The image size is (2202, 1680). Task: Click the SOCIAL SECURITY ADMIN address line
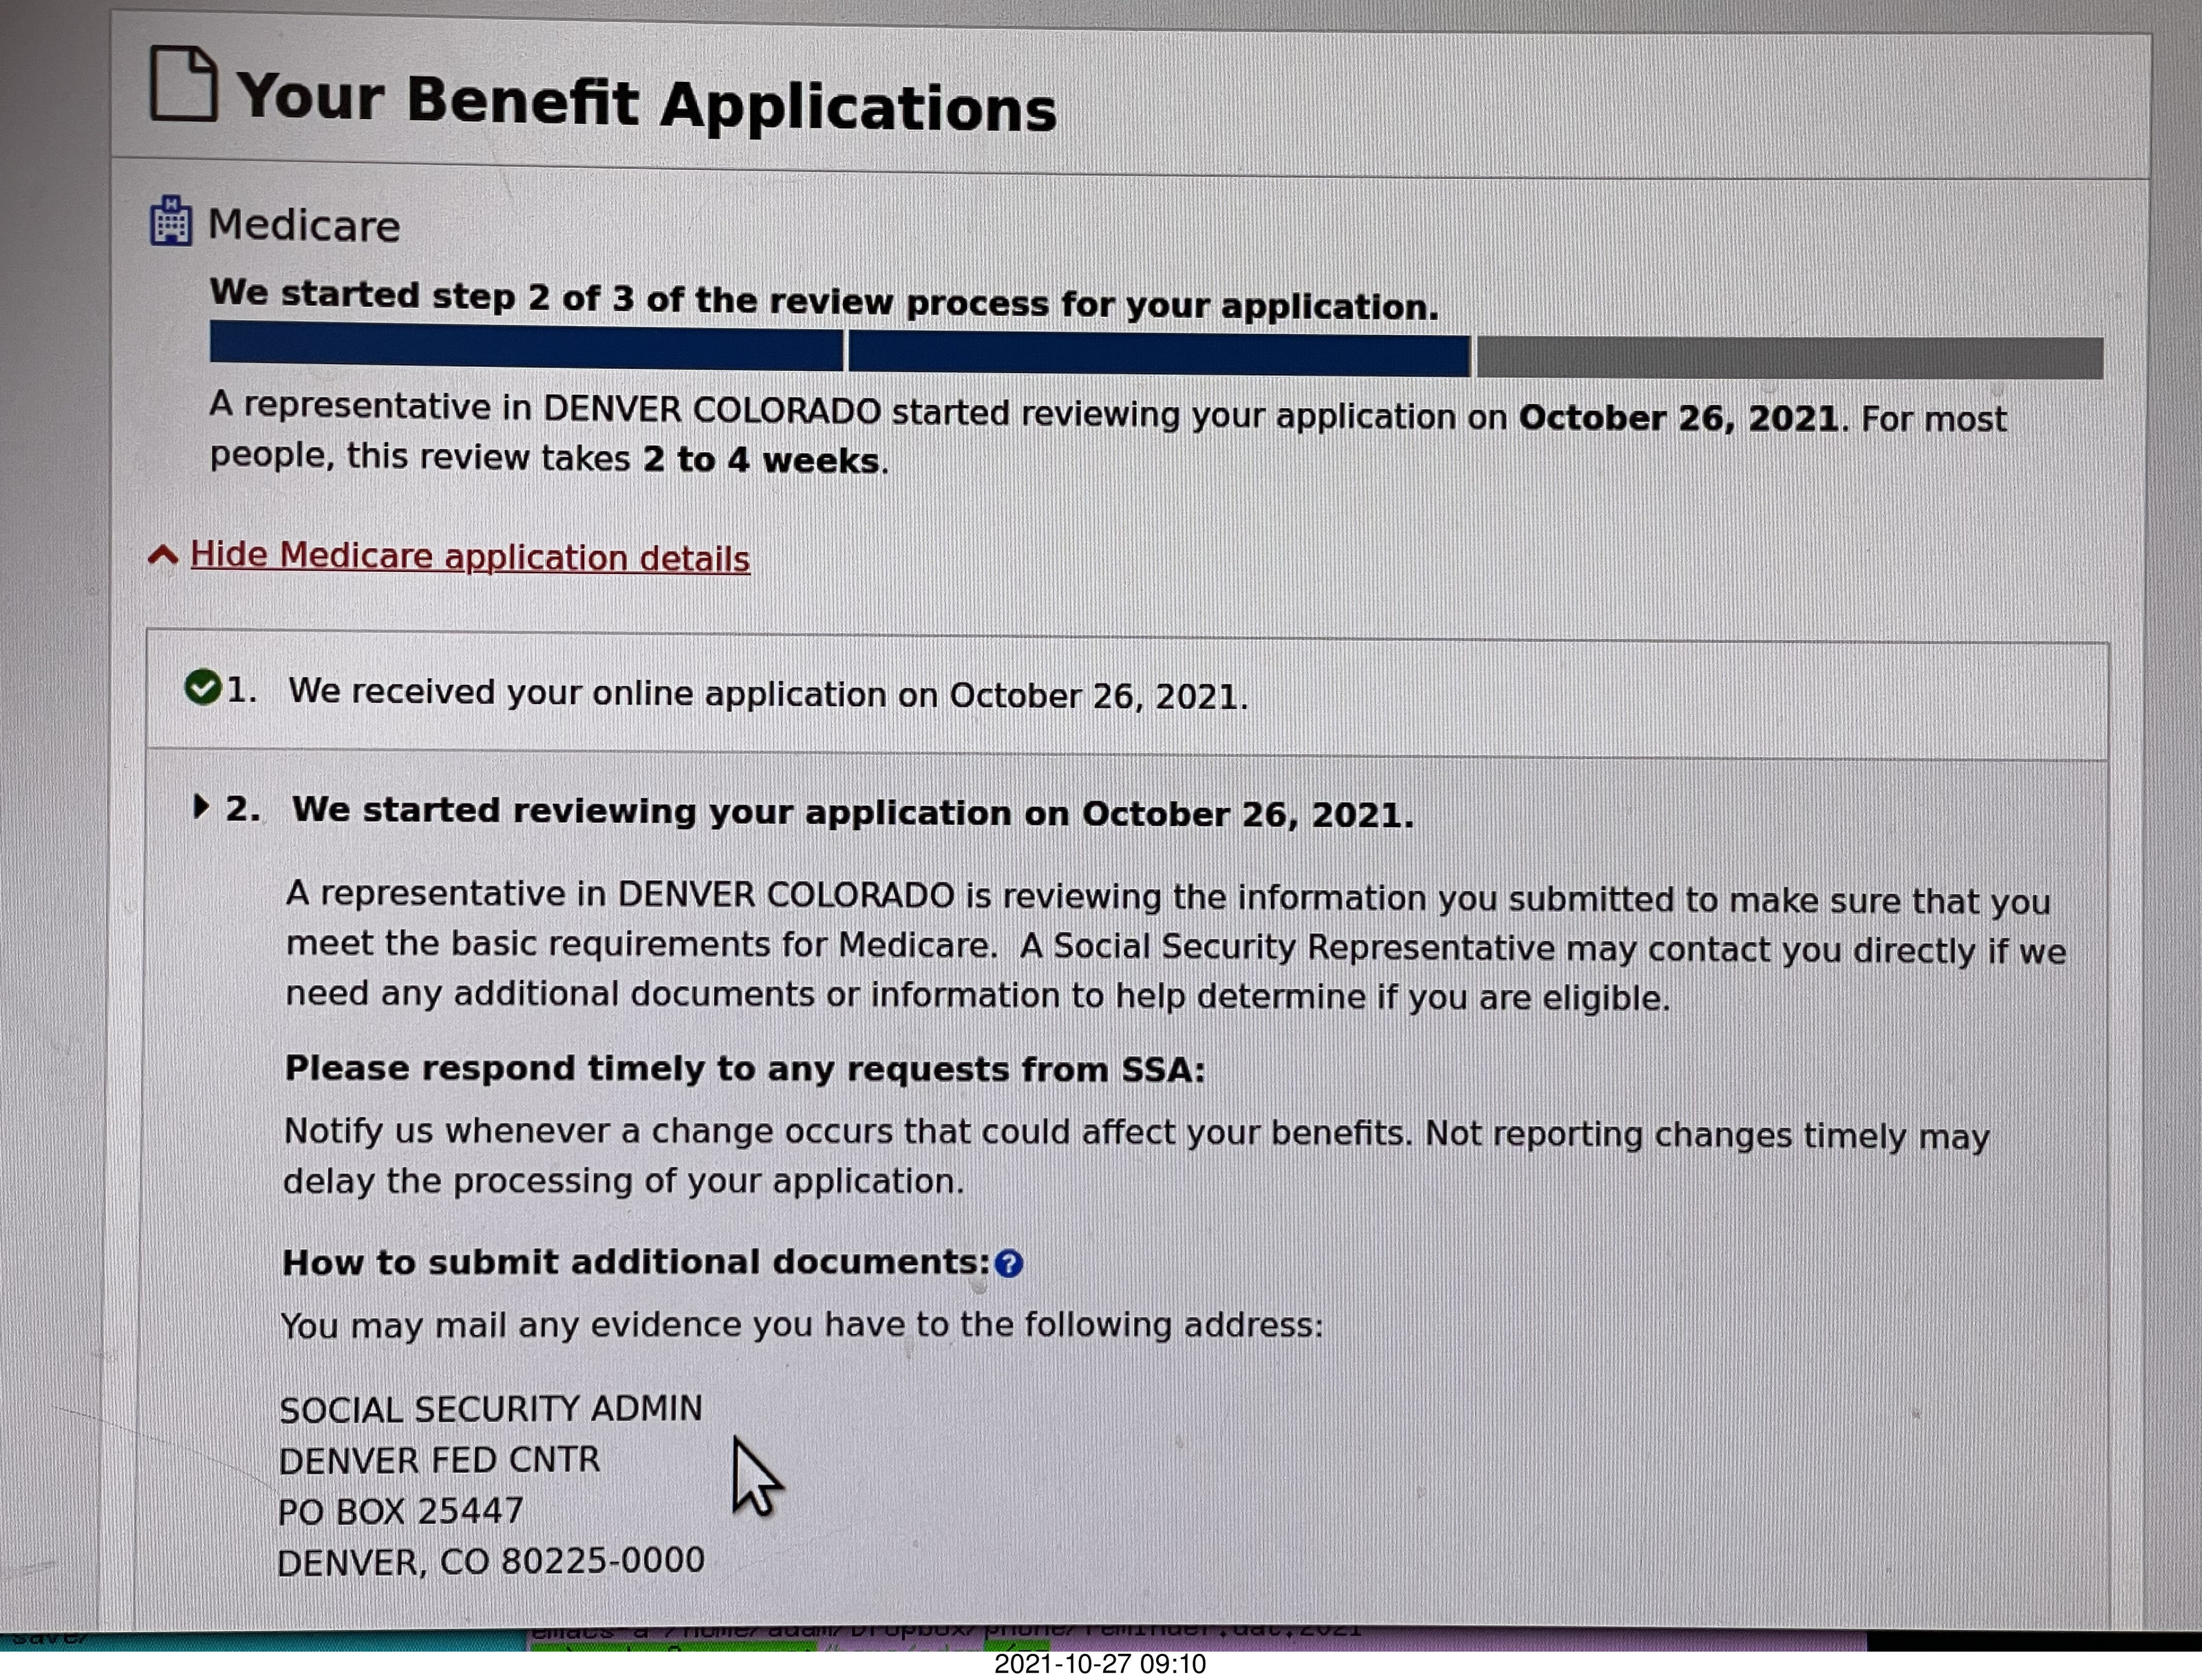[x=491, y=1409]
